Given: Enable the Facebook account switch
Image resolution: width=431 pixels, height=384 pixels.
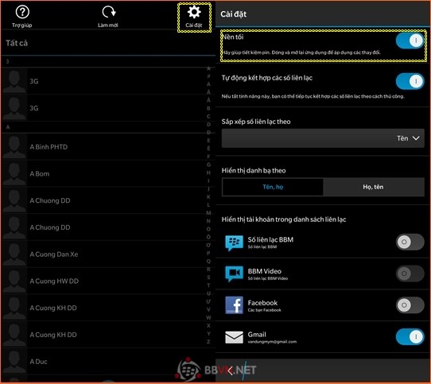Looking at the screenshot, I should pyautogui.click(x=410, y=304).
